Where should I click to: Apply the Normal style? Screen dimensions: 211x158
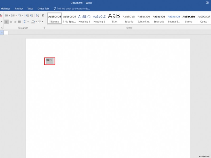(55, 18)
